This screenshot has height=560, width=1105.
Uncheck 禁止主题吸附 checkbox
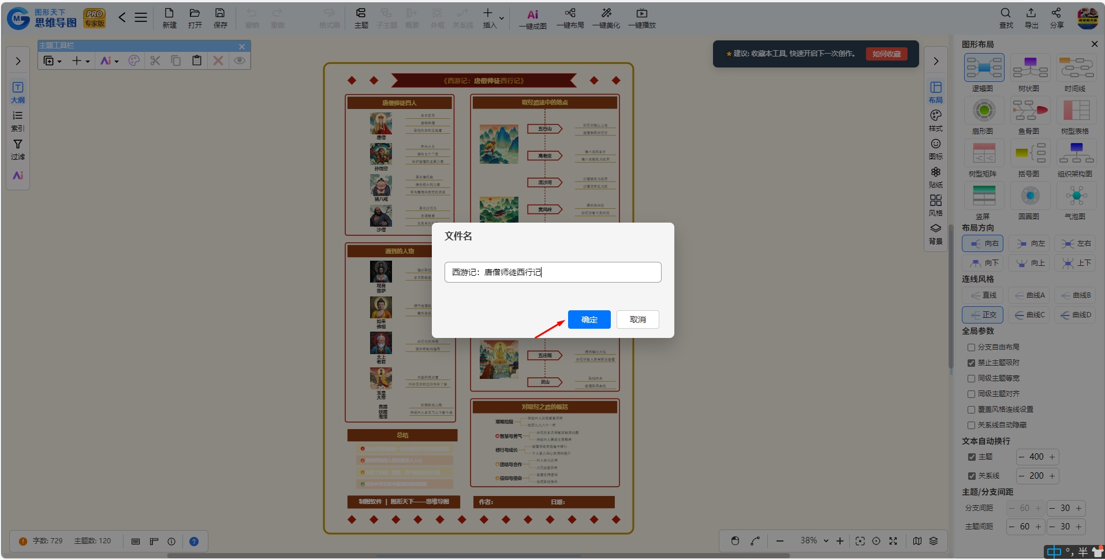pos(971,363)
